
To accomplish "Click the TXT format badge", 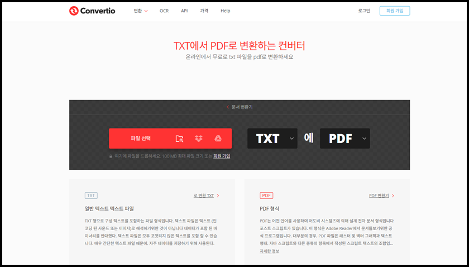I will click(91, 196).
